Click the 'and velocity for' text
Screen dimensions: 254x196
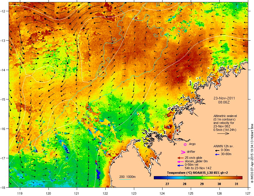click(x=223, y=123)
